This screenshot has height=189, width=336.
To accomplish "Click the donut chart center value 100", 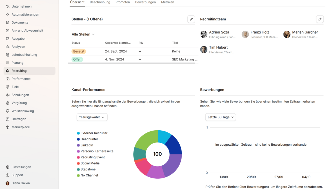I will 157,154.
